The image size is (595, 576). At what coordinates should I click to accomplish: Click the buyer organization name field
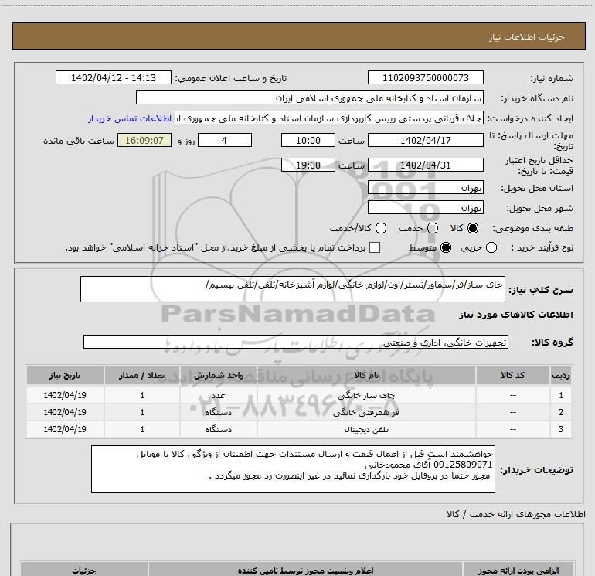[x=310, y=98]
